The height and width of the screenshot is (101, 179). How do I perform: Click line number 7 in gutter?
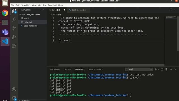pyautogui.click(x=53, y=37)
